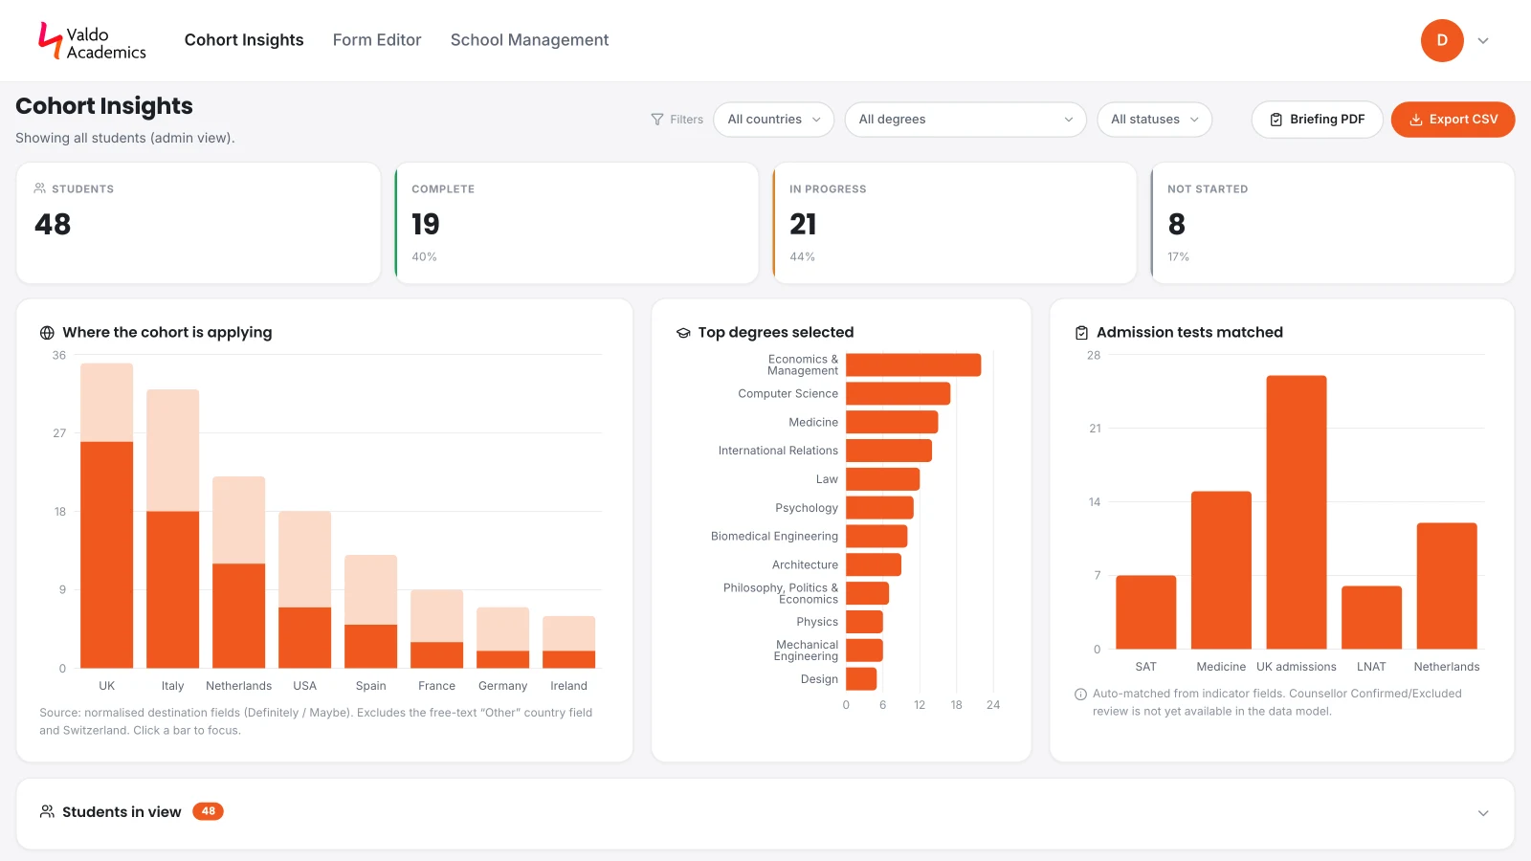The height and width of the screenshot is (861, 1531).
Task: Click the Netherlands bar in admission tests
Action: (x=1447, y=585)
